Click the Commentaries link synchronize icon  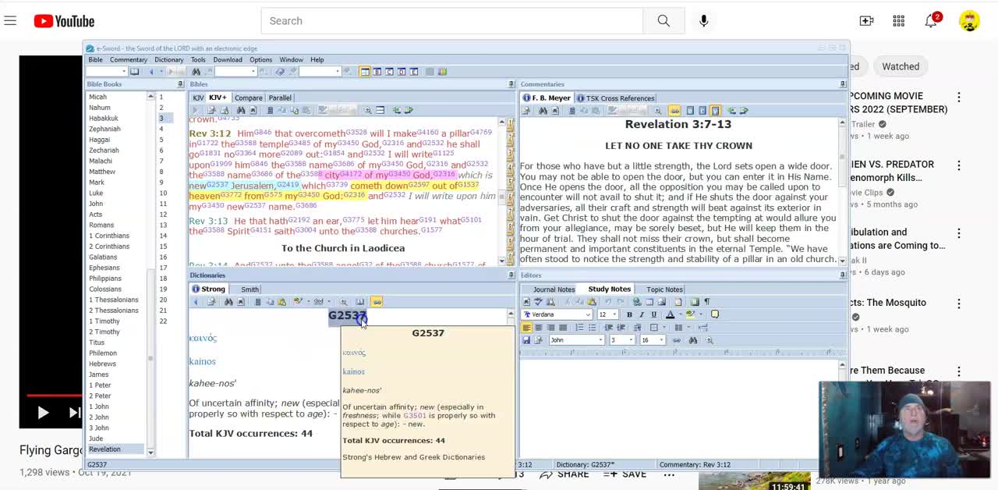(x=675, y=110)
